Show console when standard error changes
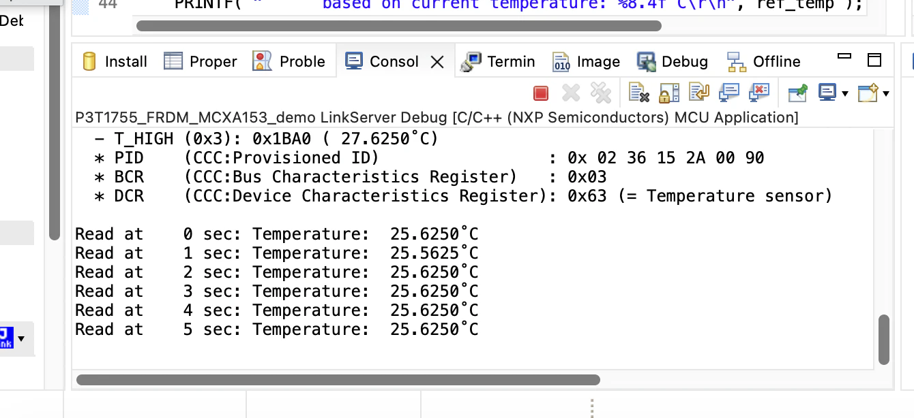The image size is (914, 418). pyautogui.click(x=759, y=93)
